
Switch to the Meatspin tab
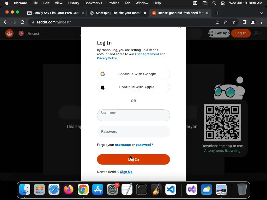click(118, 13)
